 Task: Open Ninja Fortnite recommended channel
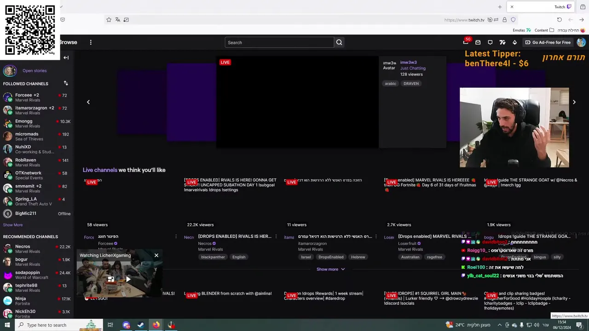click(37, 301)
